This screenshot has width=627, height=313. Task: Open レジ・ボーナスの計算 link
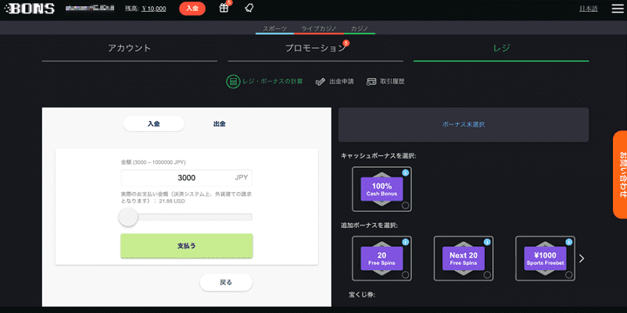(x=272, y=81)
